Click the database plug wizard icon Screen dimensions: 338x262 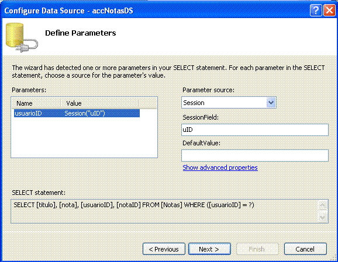pos(22,37)
